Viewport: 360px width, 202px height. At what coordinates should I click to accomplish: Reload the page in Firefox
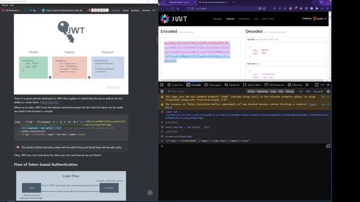(x=173, y=8)
